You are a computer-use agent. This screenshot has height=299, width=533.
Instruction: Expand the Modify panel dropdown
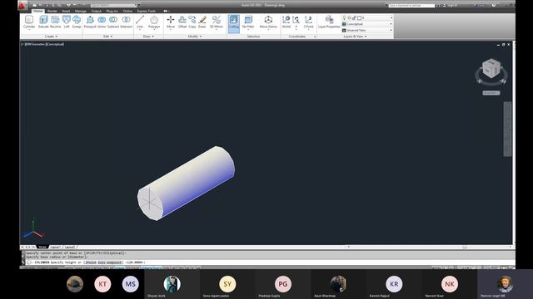pos(194,37)
